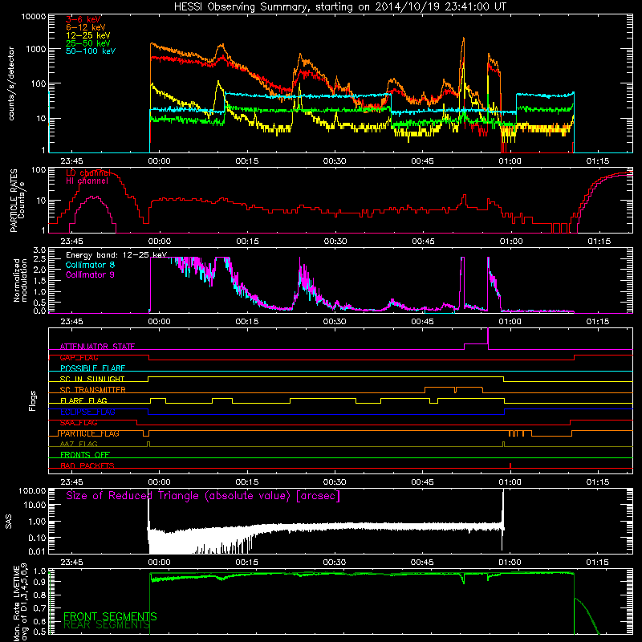Image resolution: width=642 pixels, height=642 pixels.
Task: Click the SC_TRANSMITTER flag label
Action: [93, 389]
